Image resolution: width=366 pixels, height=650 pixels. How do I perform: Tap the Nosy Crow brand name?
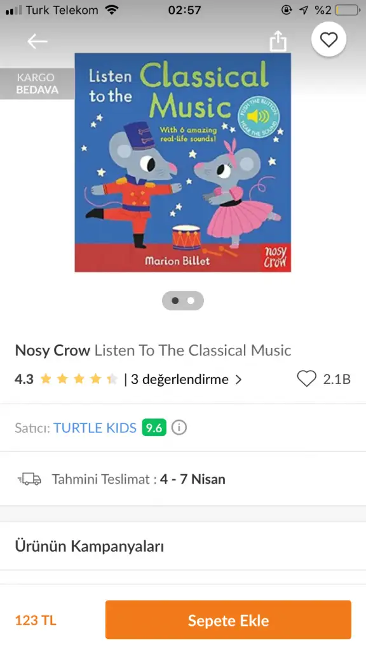coord(53,350)
